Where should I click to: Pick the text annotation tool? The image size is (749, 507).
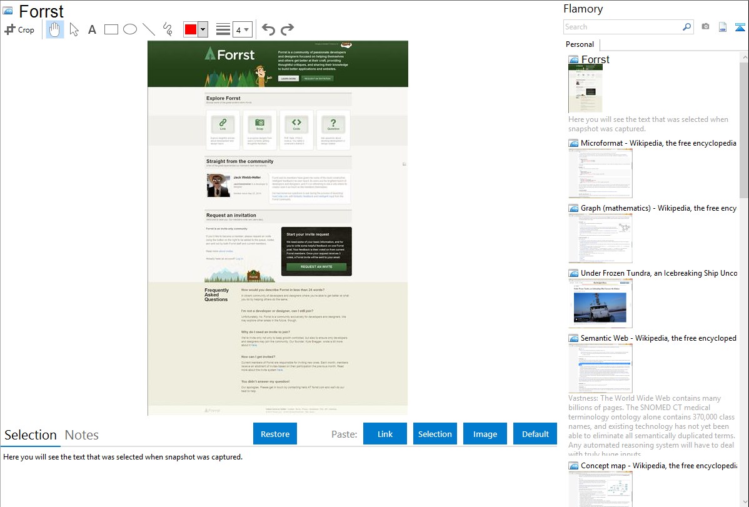point(92,29)
